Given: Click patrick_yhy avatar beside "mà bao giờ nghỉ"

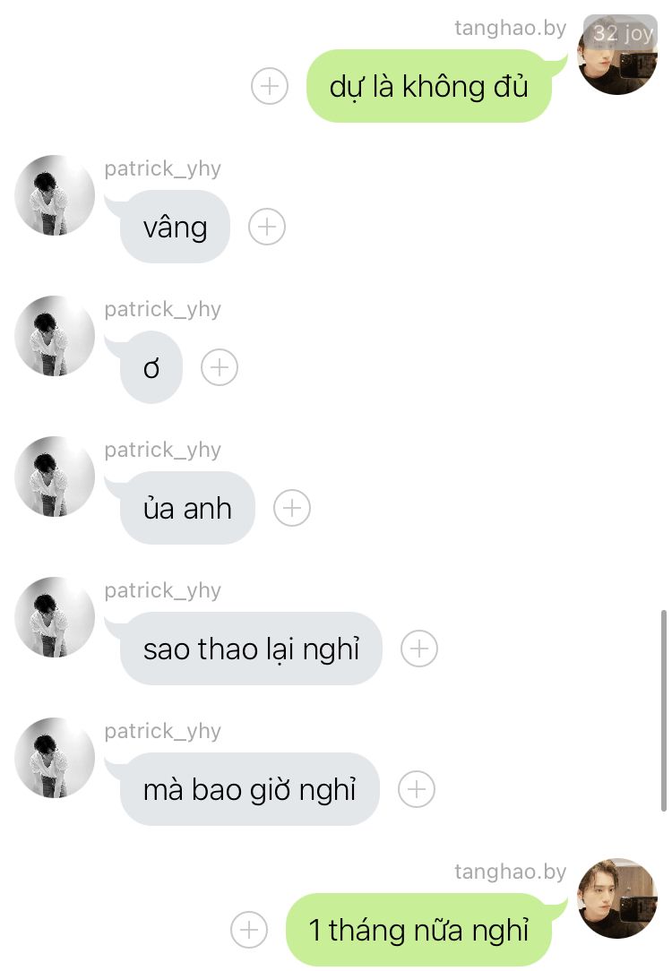Looking at the screenshot, I should coord(55,757).
